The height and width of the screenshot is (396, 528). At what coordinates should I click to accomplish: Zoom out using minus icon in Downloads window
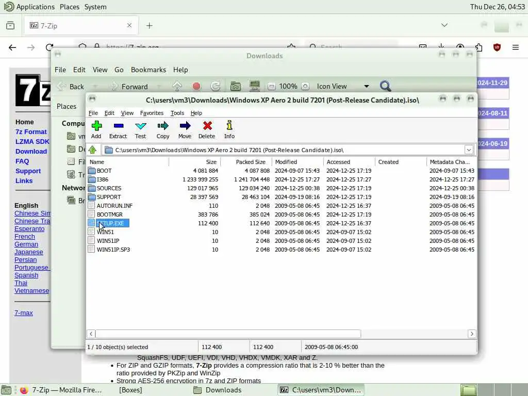coord(271,87)
